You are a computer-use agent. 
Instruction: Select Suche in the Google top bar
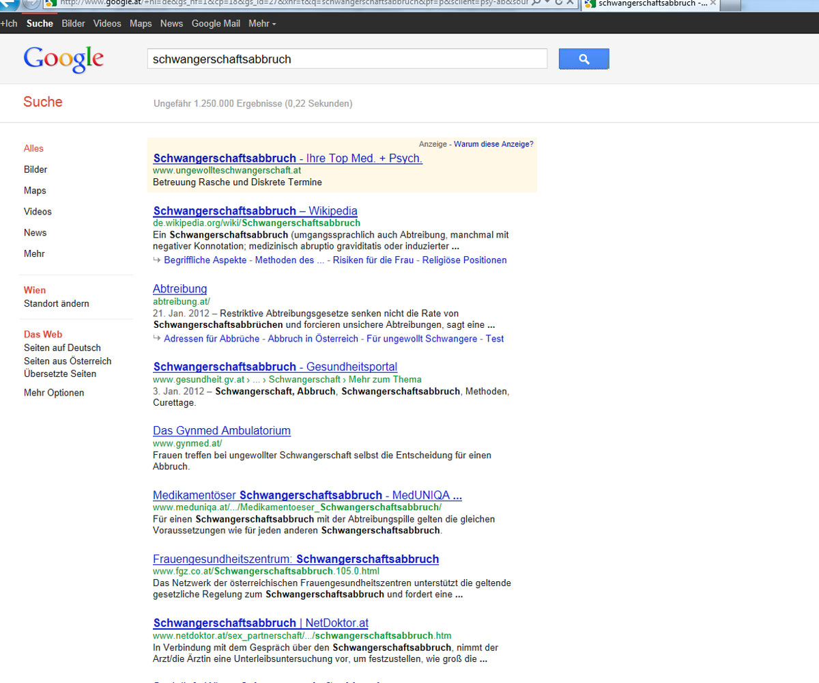point(40,23)
